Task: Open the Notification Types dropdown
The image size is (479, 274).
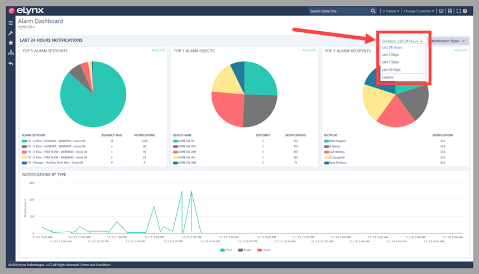Action: coord(448,41)
